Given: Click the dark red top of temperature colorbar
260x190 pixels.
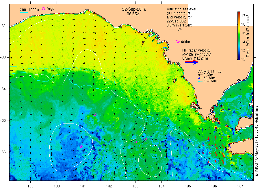Looking at the screenshot, I should (x=239, y=13).
